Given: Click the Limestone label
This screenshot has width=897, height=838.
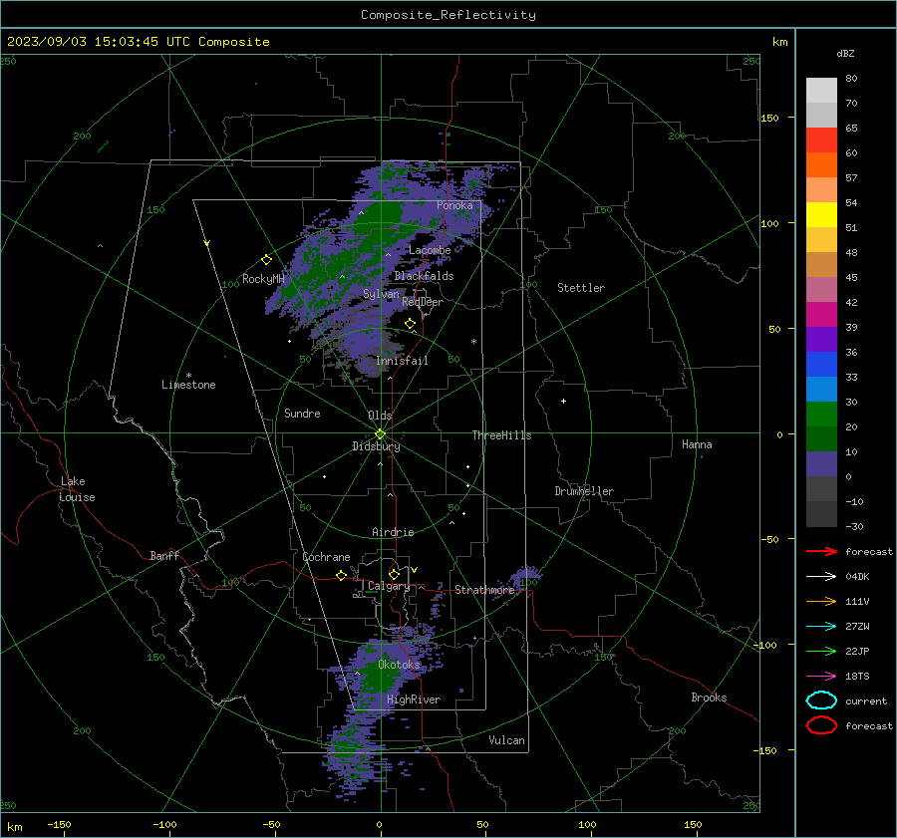Looking at the screenshot, I should point(188,385).
